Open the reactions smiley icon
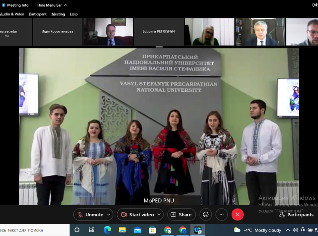Viewport: 318px width, 236px height. [206, 215]
